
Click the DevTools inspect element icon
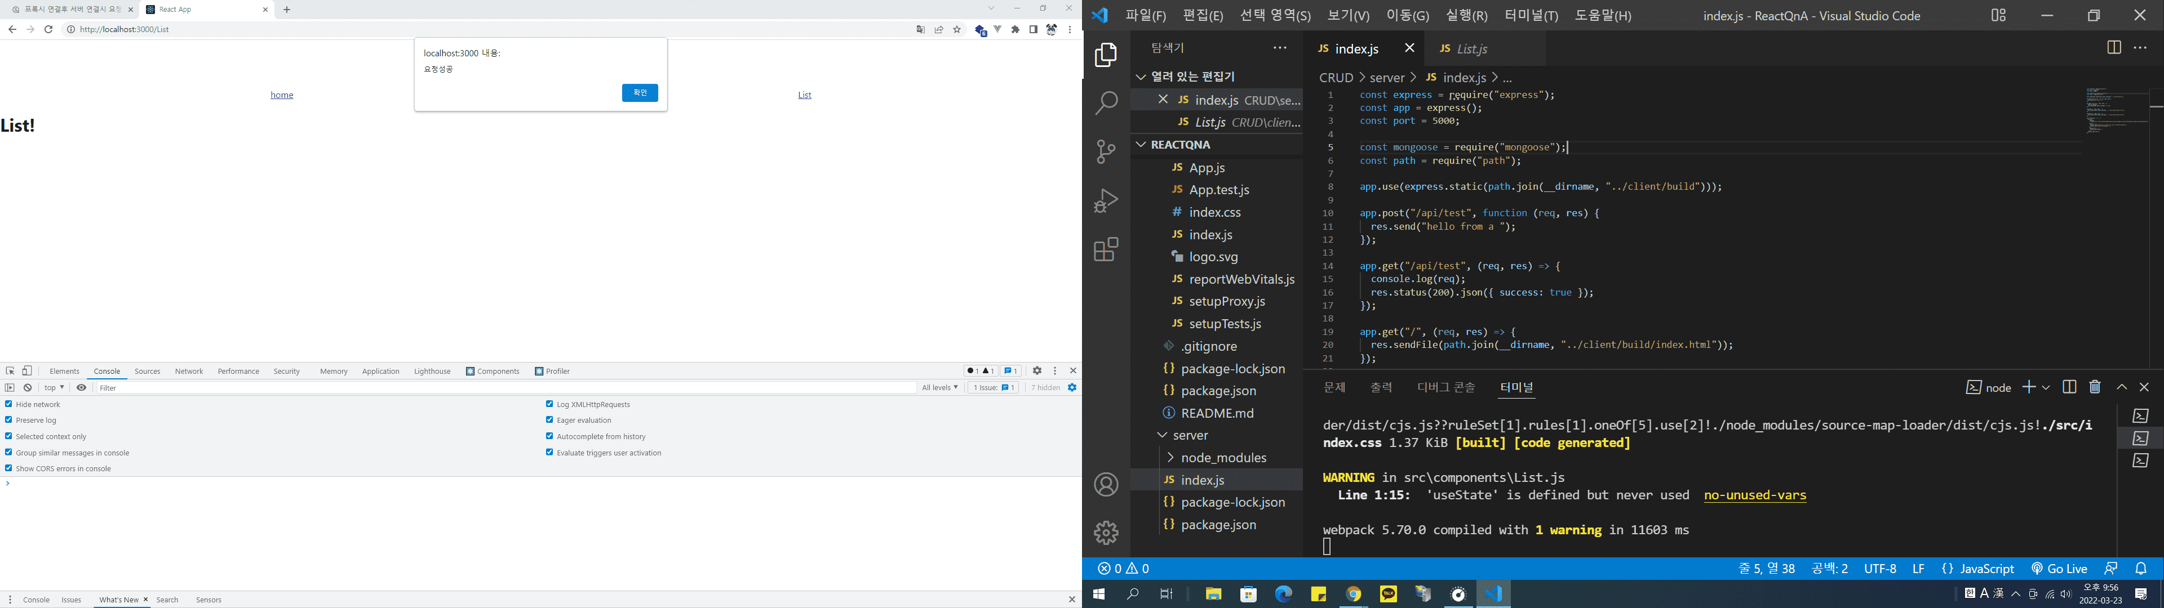coord(10,371)
